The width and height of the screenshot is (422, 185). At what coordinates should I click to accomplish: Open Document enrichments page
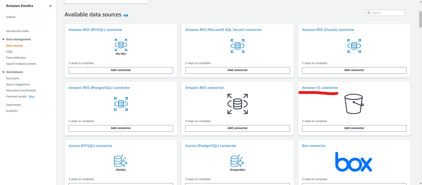(21, 90)
